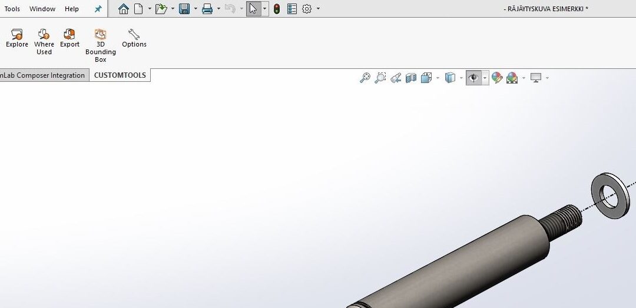Toggle the Select arrow cursor tool
The image size is (636, 308).
pos(253,9)
